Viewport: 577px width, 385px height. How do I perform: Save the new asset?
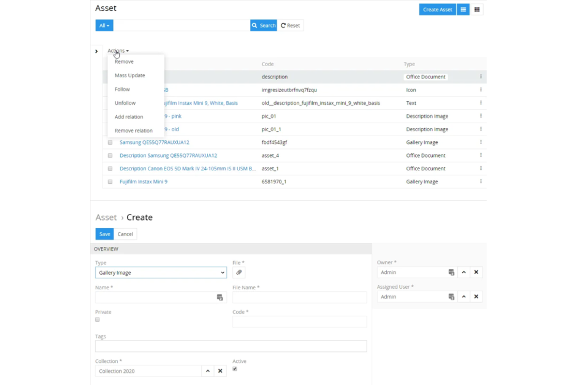point(104,234)
